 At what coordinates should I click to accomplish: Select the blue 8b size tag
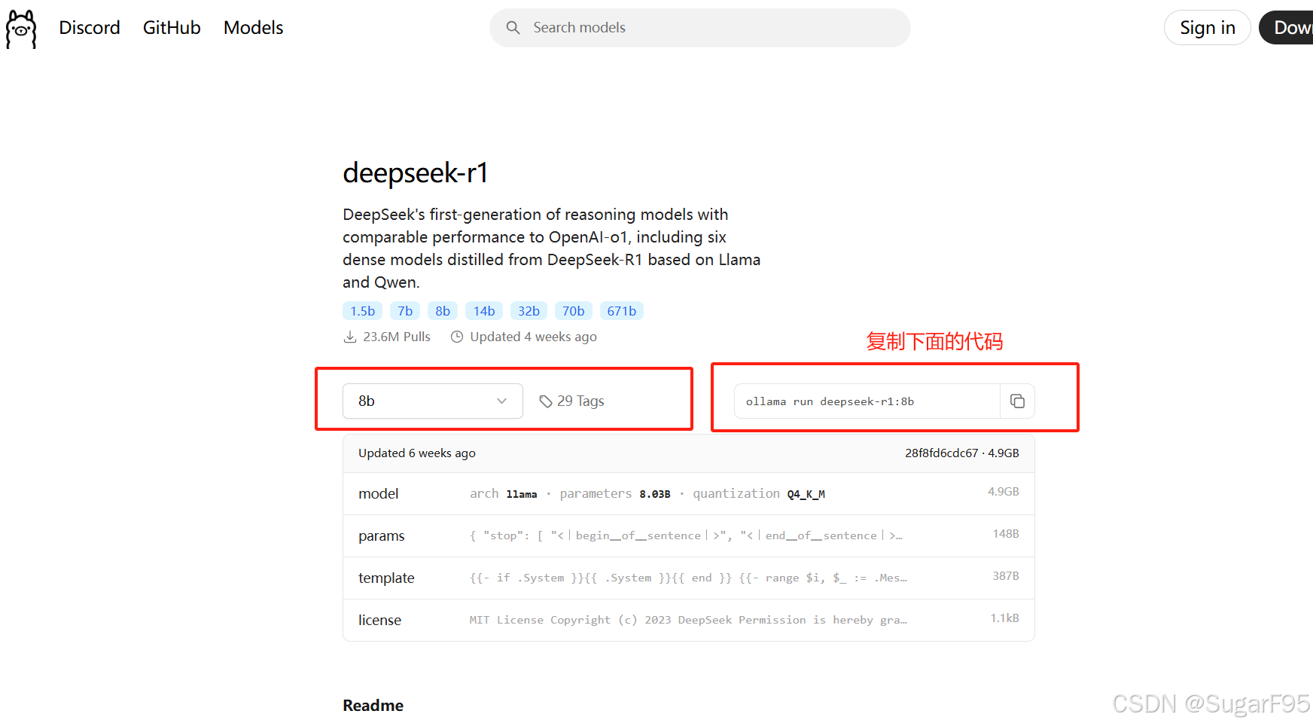(443, 311)
